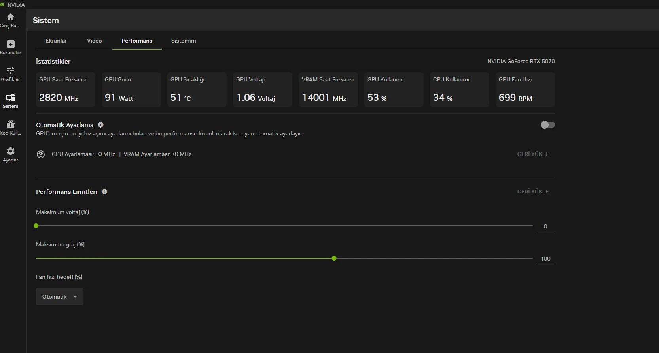Click the GPU Voltajı 1.06 Voltaj card
The width and height of the screenshot is (659, 353).
click(x=263, y=90)
